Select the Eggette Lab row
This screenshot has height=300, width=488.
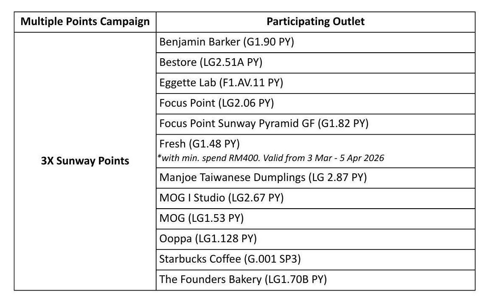(x=221, y=83)
